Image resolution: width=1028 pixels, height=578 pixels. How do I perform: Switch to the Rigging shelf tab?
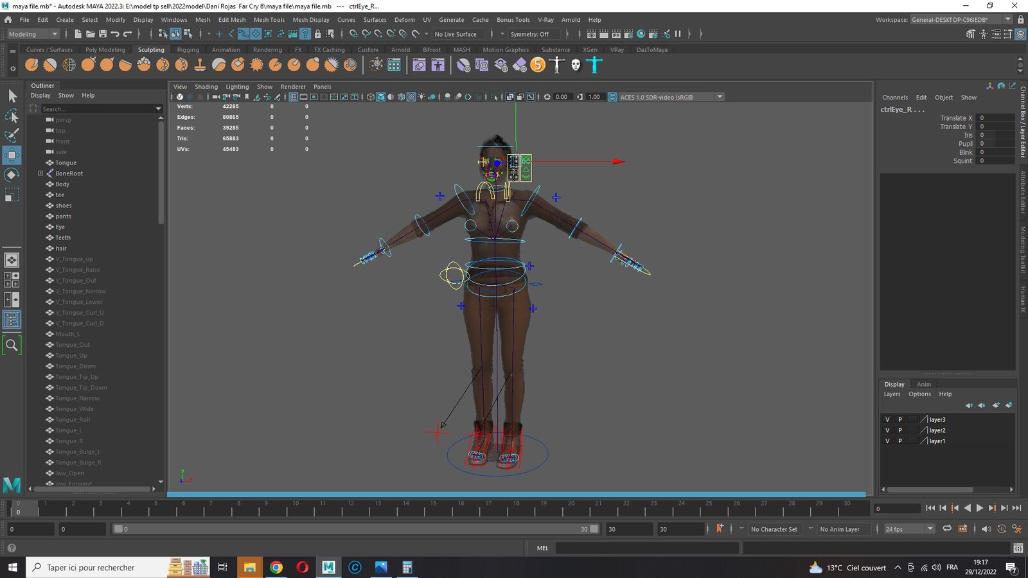click(x=188, y=49)
